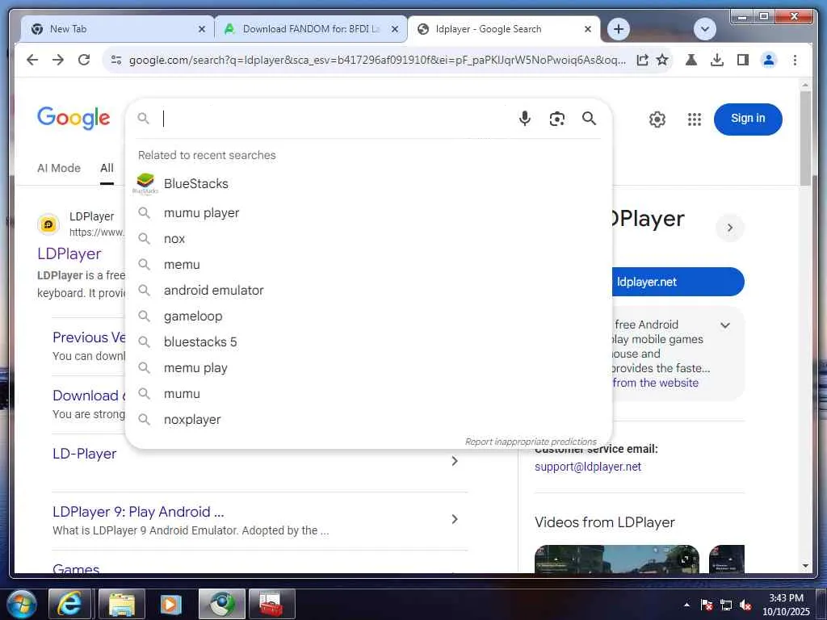Open the LD-Player sitelink
Screen dimensions: 827x620
(x=84, y=454)
